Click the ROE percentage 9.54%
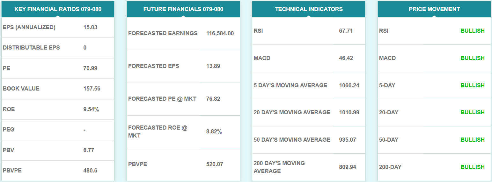Viewport: 492px width, 182px height. coord(91,109)
